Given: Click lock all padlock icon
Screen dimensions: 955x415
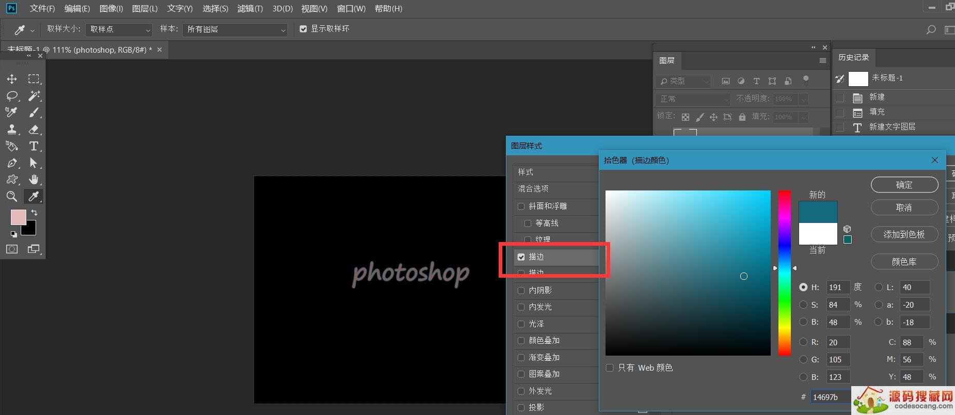Looking at the screenshot, I should tap(742, 117).
